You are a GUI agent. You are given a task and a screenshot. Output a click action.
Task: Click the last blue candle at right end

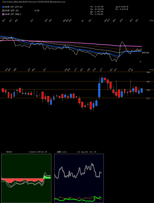click(142, 90)
